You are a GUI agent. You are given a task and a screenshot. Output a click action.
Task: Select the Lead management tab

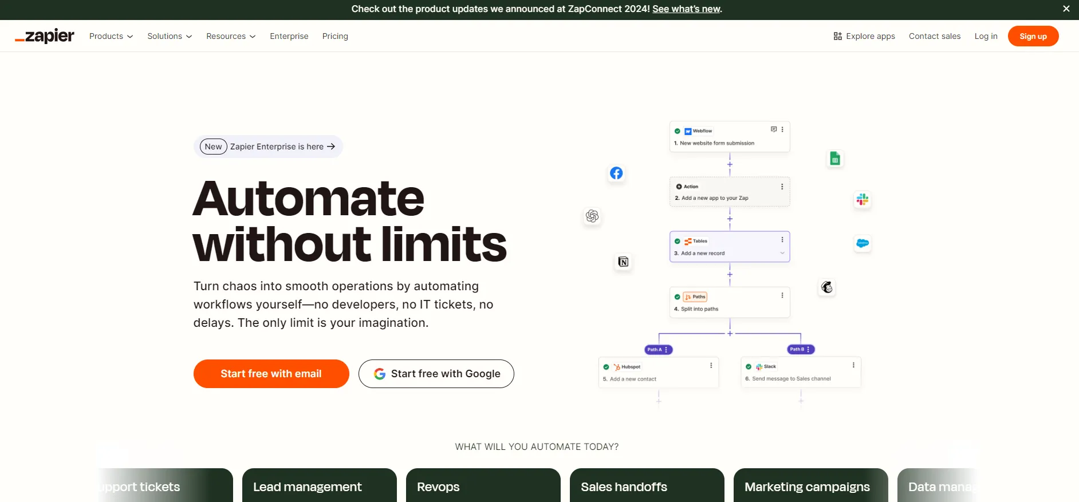click(x=320, y=485)
